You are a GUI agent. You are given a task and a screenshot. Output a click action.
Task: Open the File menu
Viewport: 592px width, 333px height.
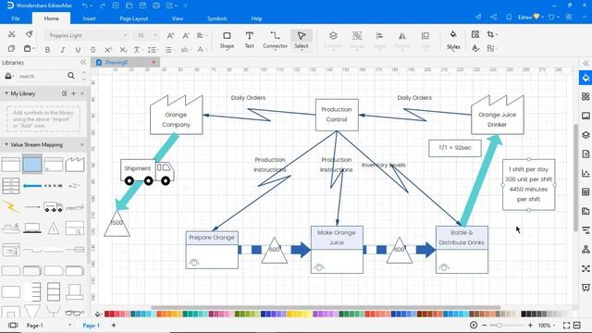pyautogui.click(x=16, y=18)
